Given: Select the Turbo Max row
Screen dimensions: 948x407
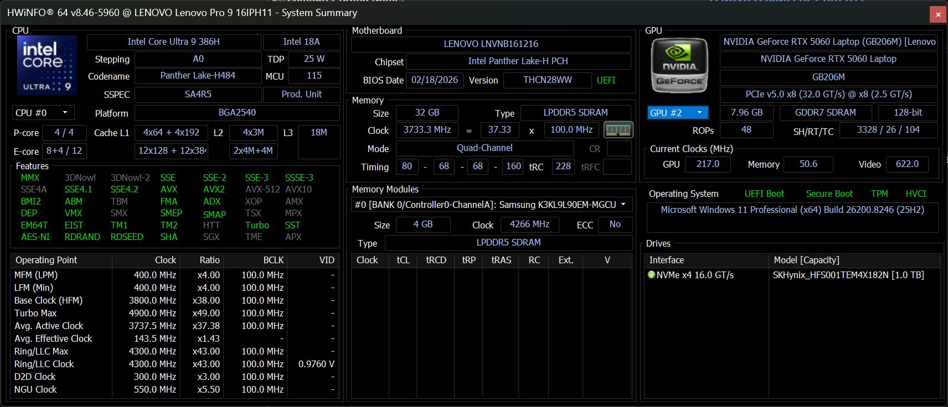Looking at the screenshot, I should pyautogui.click(x=36, y=313).
